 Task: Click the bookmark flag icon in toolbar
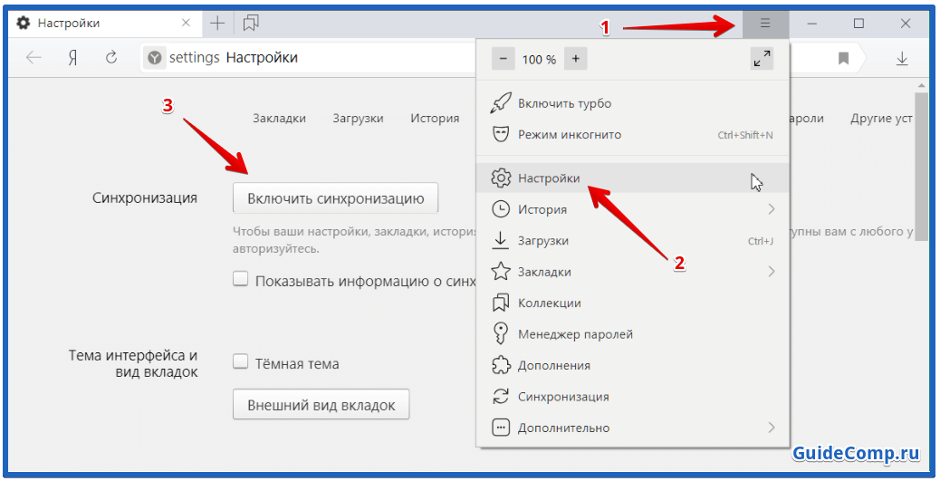click(843, 58)
